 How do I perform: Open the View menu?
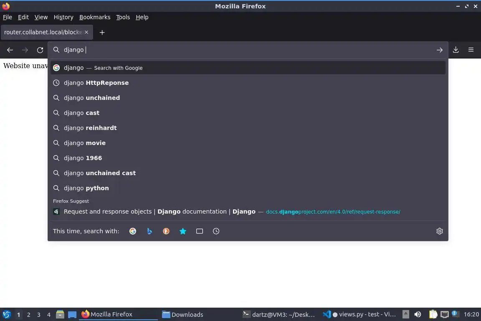pyautogui.click(x=41, y=17)
